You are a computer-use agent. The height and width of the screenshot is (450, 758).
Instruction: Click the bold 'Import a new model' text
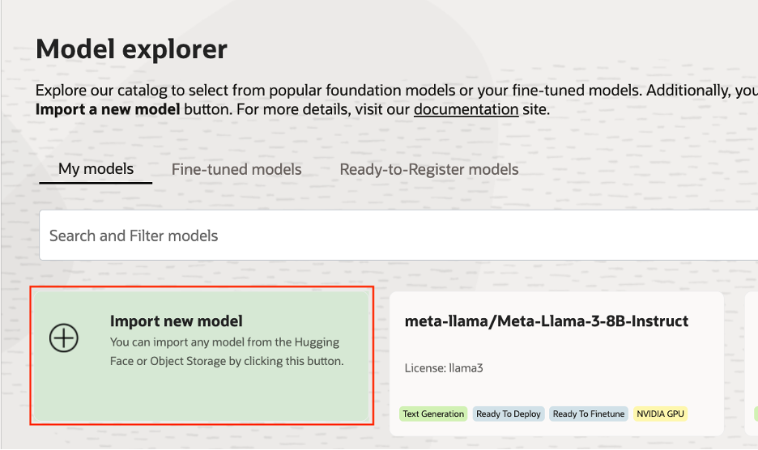click(x=109, y=109)
